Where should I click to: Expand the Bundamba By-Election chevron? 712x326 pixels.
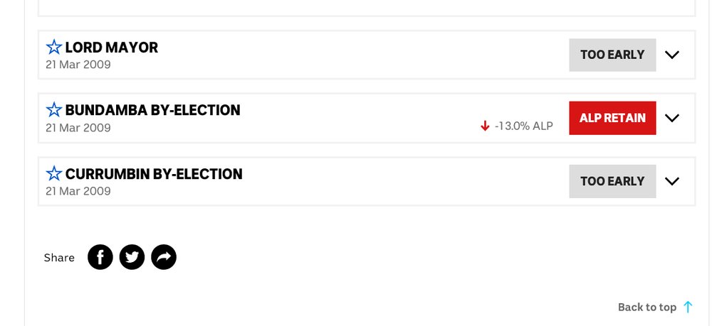[x=672, y=118]
